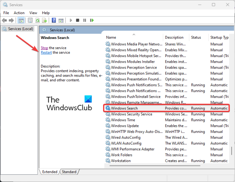Click 'The WLANS...' description cell
235x182 pixels.
[176, 143]
